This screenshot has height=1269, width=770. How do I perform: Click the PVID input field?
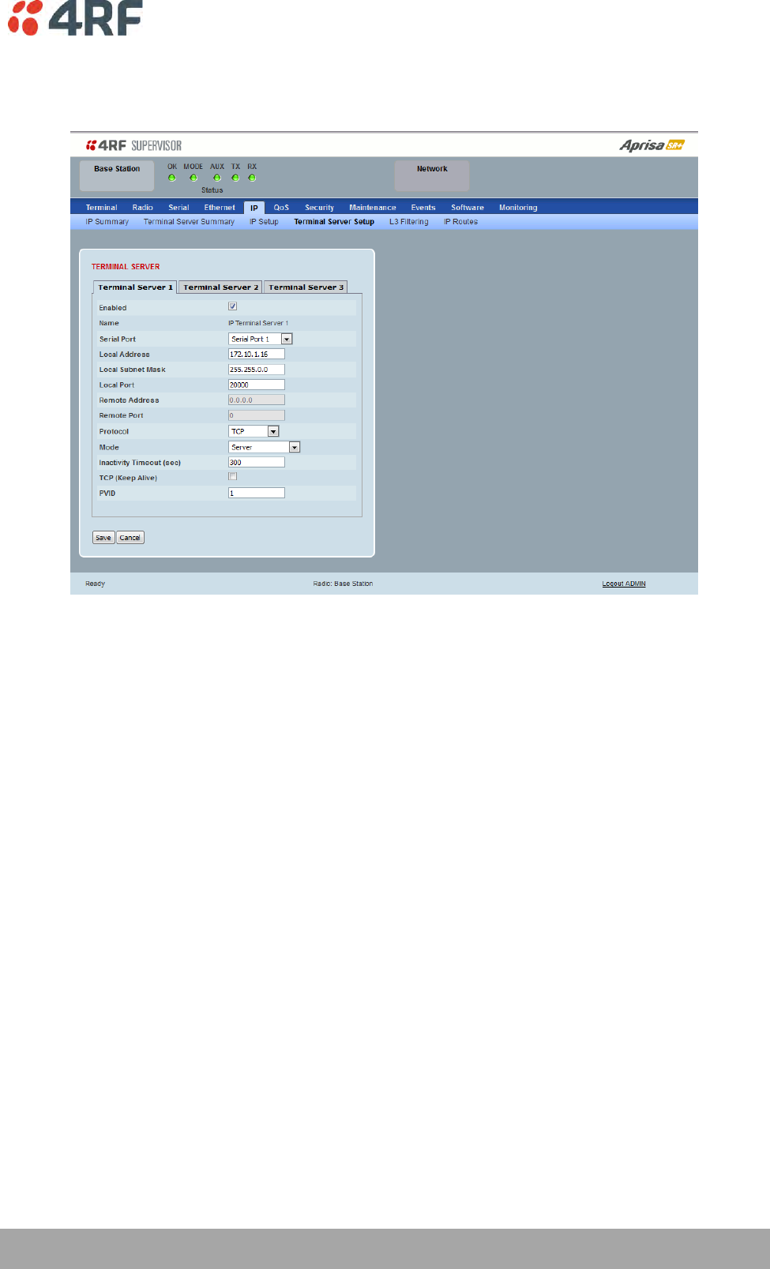(257, 493)
